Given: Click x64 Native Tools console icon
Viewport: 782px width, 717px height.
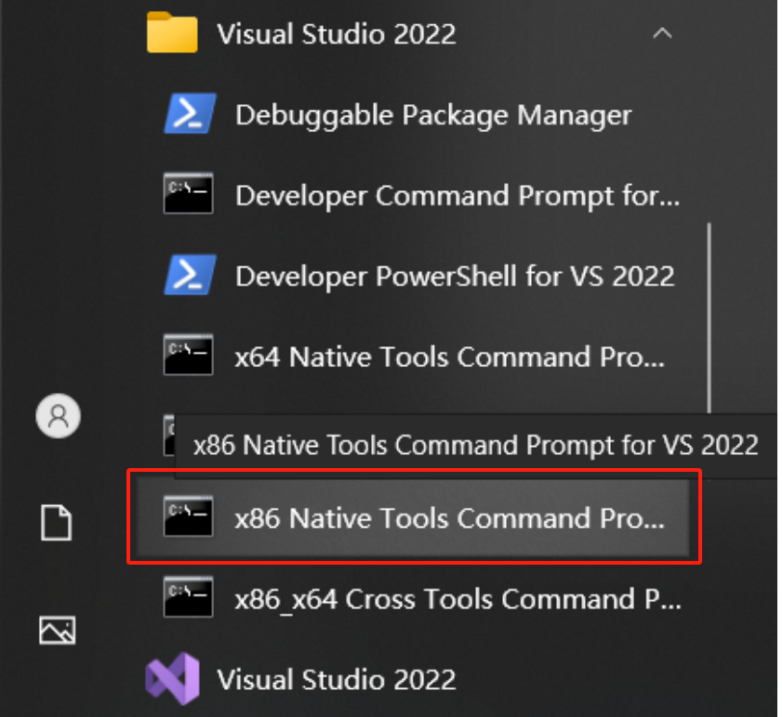Looking at the screenshot, I should tap(188, 355).
